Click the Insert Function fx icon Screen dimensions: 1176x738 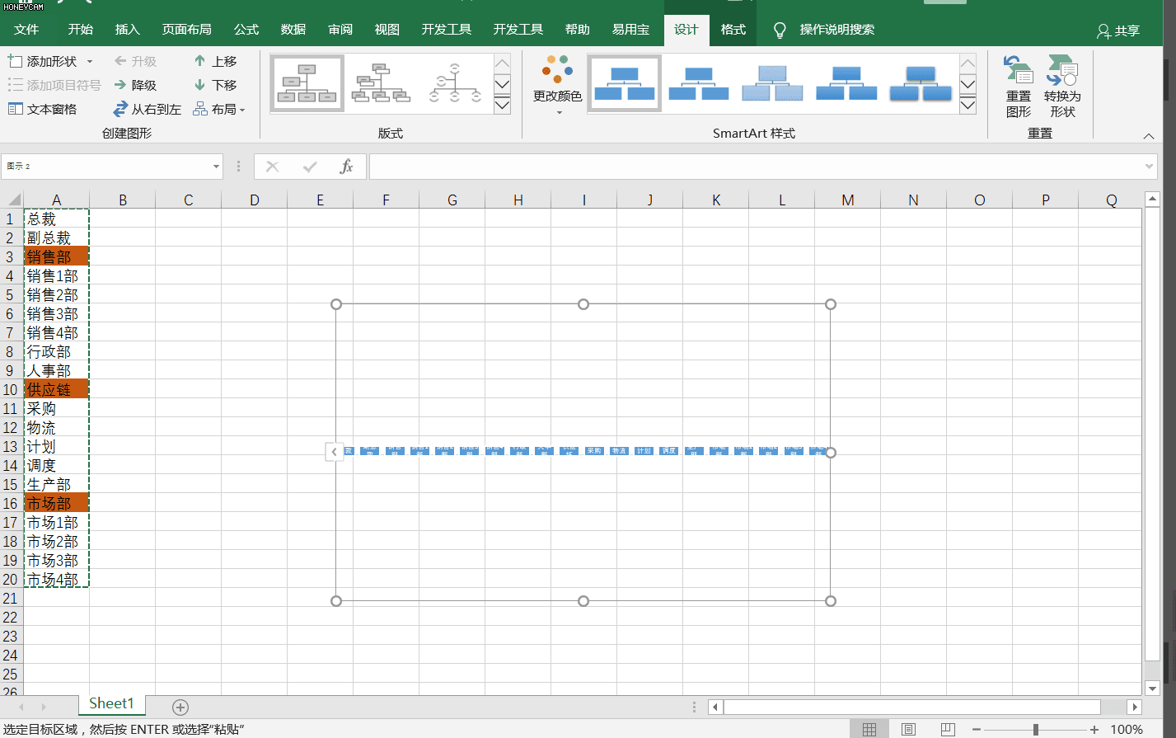346,167
